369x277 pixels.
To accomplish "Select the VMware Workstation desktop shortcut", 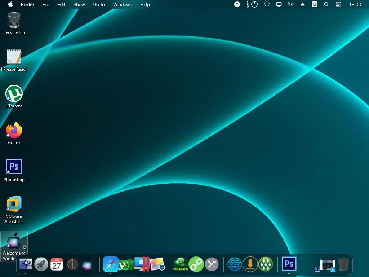I will pyautogui.click(x=14, y=210).
